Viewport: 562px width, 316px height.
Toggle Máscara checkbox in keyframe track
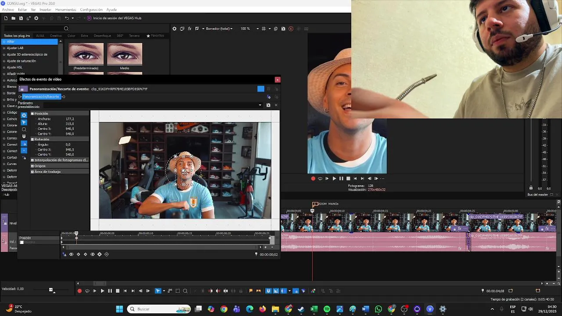(x=22, y=242)
